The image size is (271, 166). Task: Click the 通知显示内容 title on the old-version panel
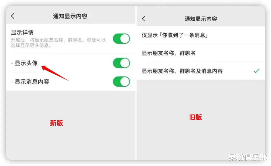pos(201,19)
